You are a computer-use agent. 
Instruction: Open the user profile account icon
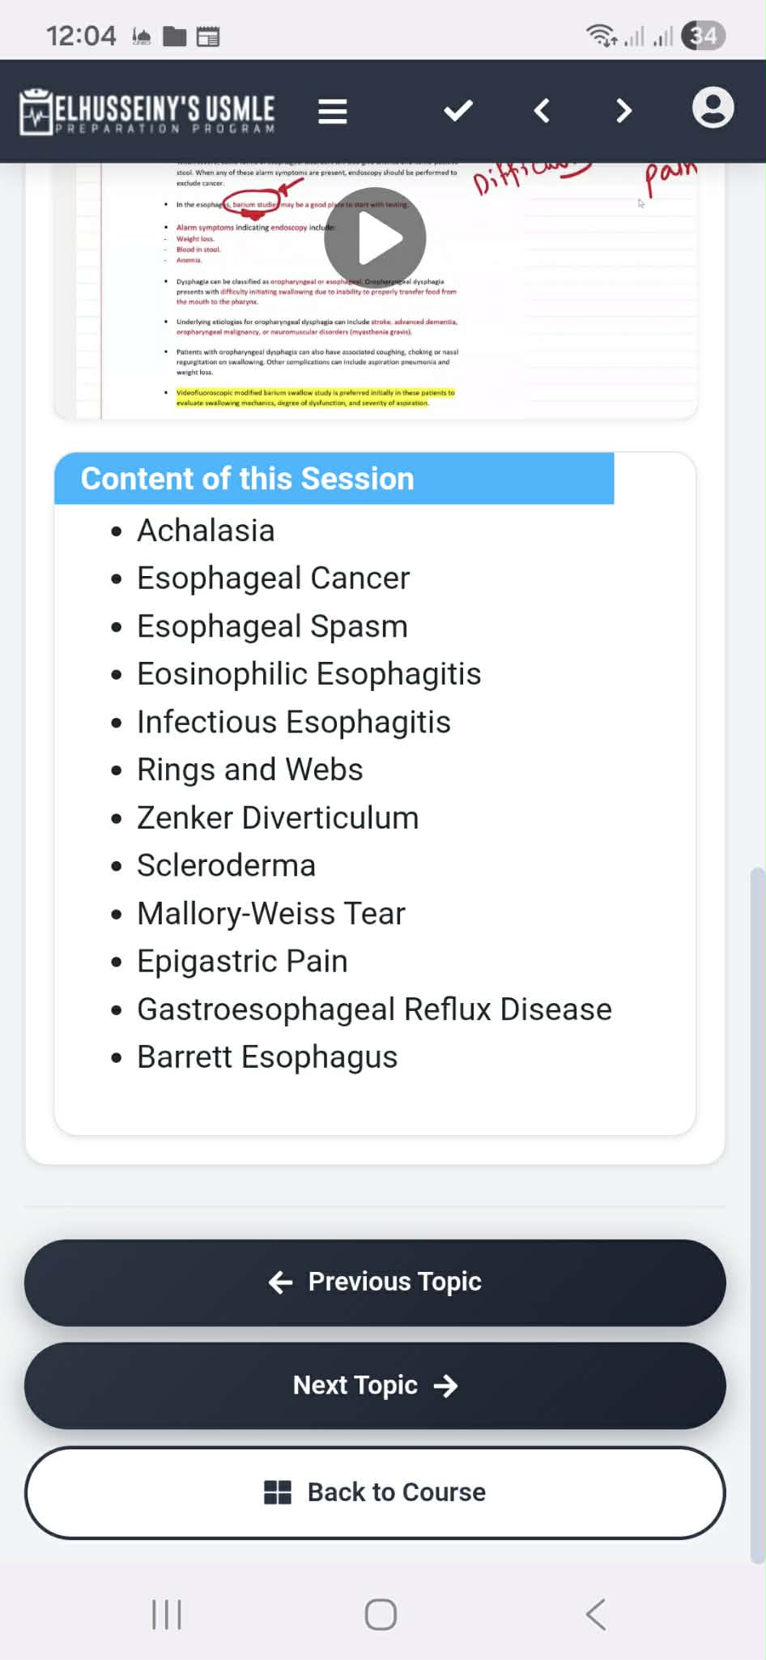[713, 109]
